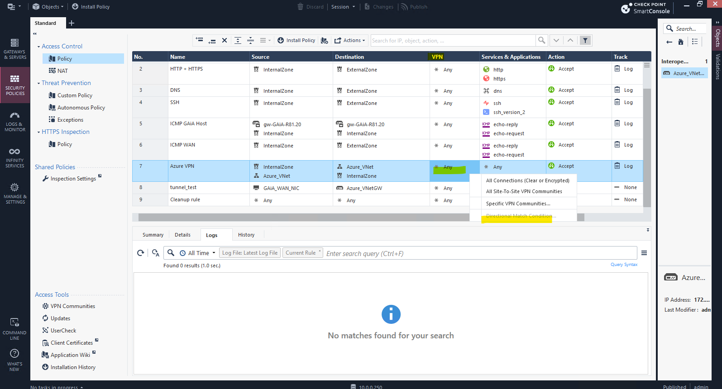722x389 pixels.
Task: Open the Query Syntax link
Action: (624, 265)
